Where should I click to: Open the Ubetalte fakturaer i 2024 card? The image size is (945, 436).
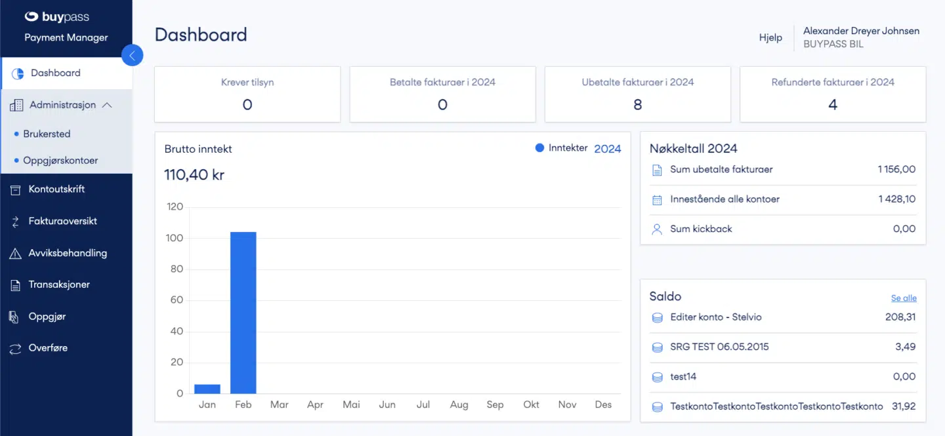pos(638,94)
